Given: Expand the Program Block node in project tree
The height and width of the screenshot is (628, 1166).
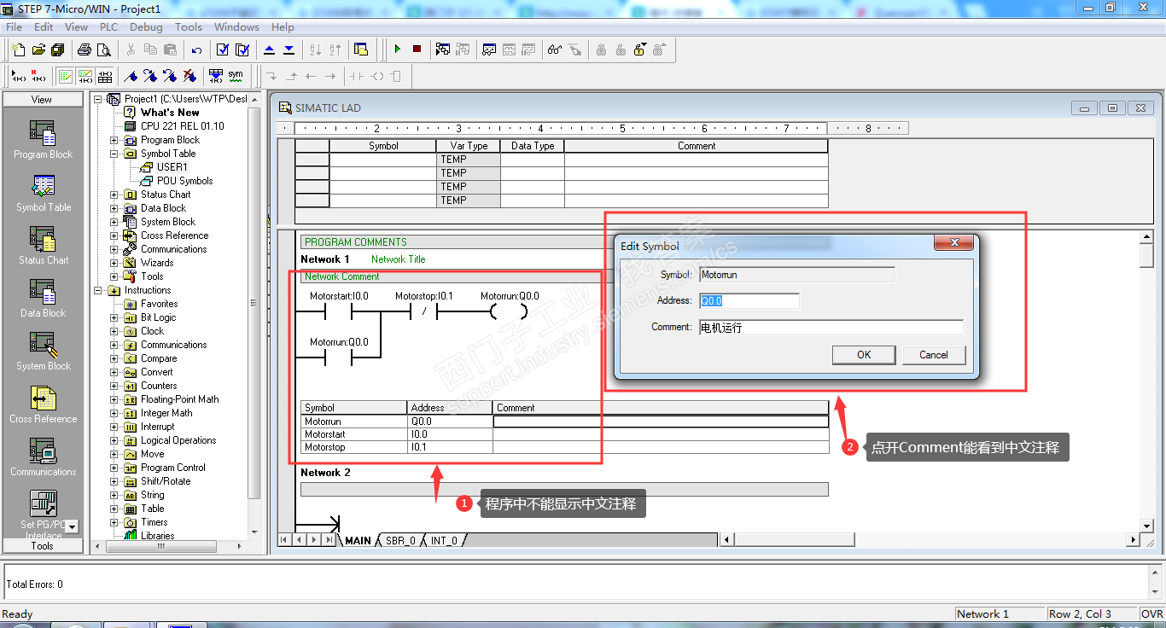Looking at the screenshot, I should click(114, 140).
